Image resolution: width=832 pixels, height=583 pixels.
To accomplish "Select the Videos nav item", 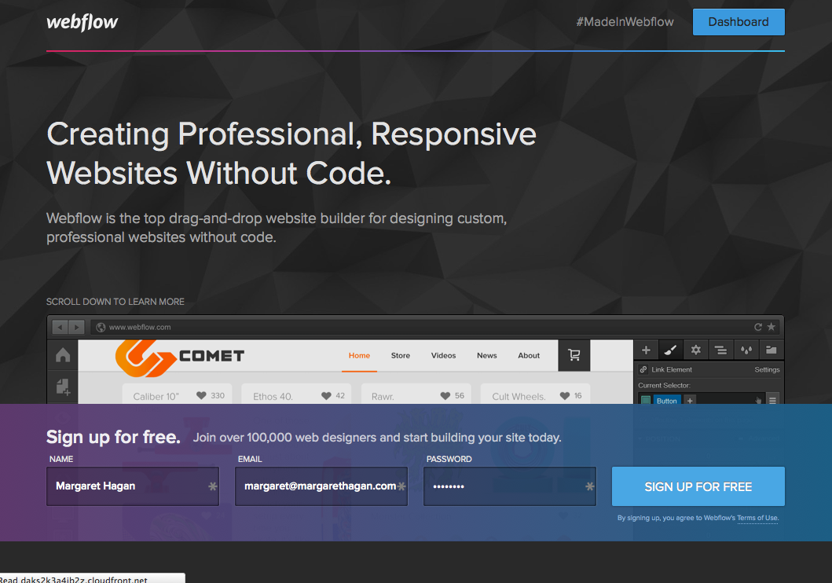I will tap(444, 355).
